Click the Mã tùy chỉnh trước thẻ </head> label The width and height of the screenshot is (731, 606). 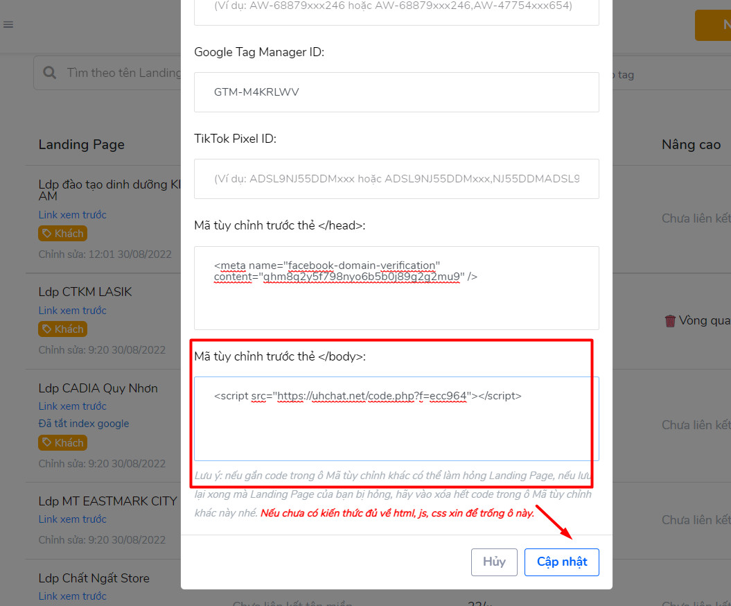280,225
